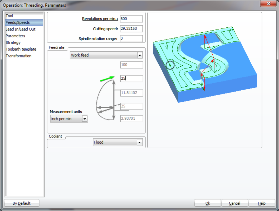279x211 pixels.
Task: Click the 3D toolpath preview image
Action: pyautogui.click(x=205, y=64)
